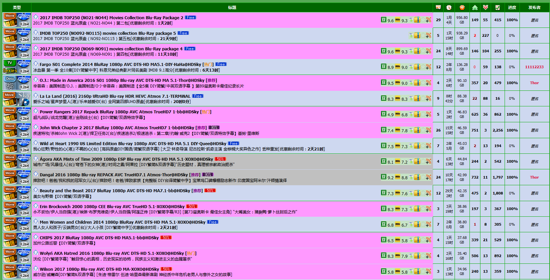Screen dimensions: 550x280
Task: Sort by 发布者 uploader column header
Action: 534,7
